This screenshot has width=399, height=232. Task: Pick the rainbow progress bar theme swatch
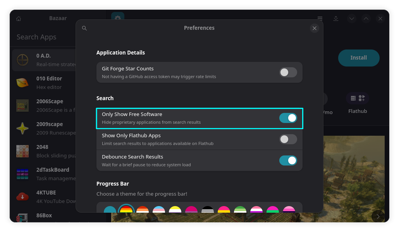(126, 209)
